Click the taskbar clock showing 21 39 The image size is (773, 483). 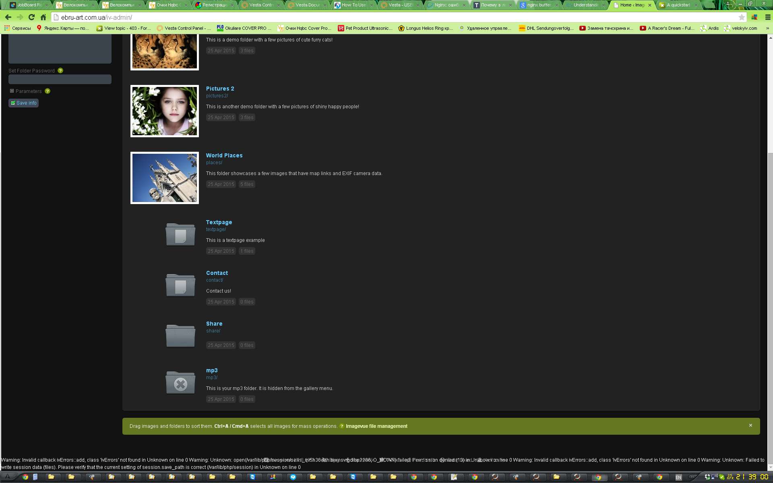coord(752,477)
